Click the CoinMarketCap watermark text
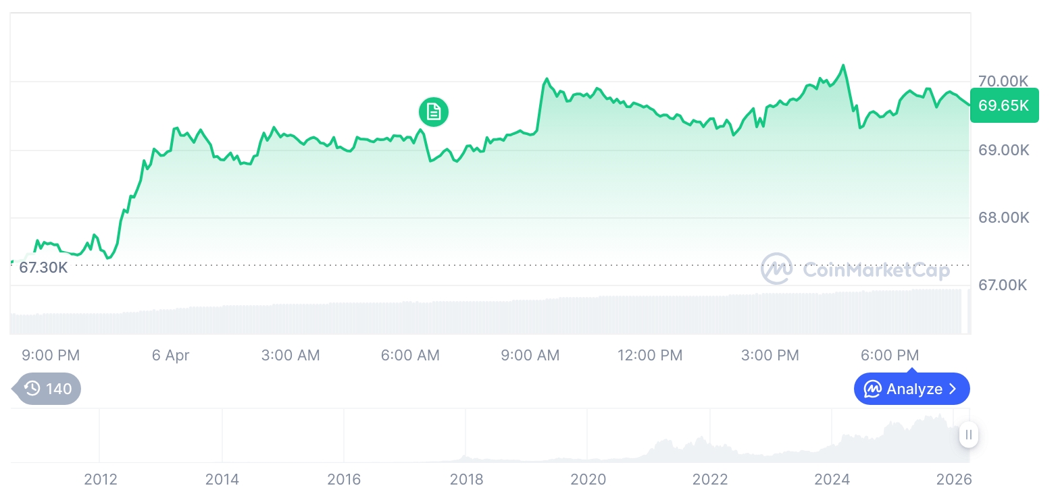Screen dimensions: 1058x494 tap(876, 270)
